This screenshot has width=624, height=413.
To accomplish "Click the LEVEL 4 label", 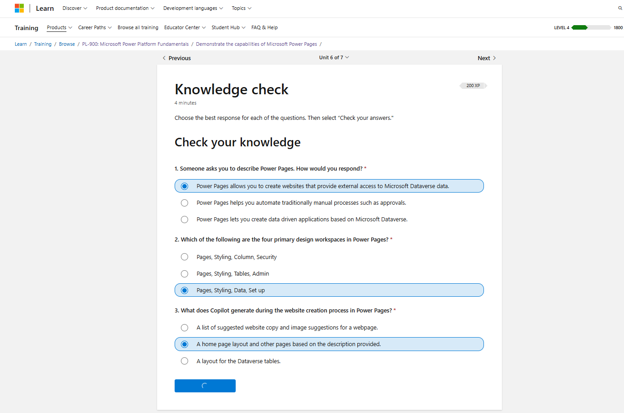I will tap(562, 28).
